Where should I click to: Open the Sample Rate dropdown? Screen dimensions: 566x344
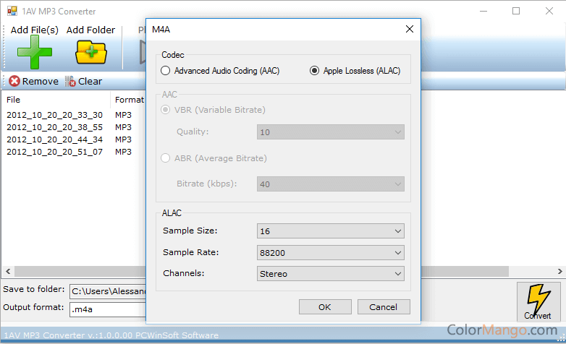pos(330,253)
